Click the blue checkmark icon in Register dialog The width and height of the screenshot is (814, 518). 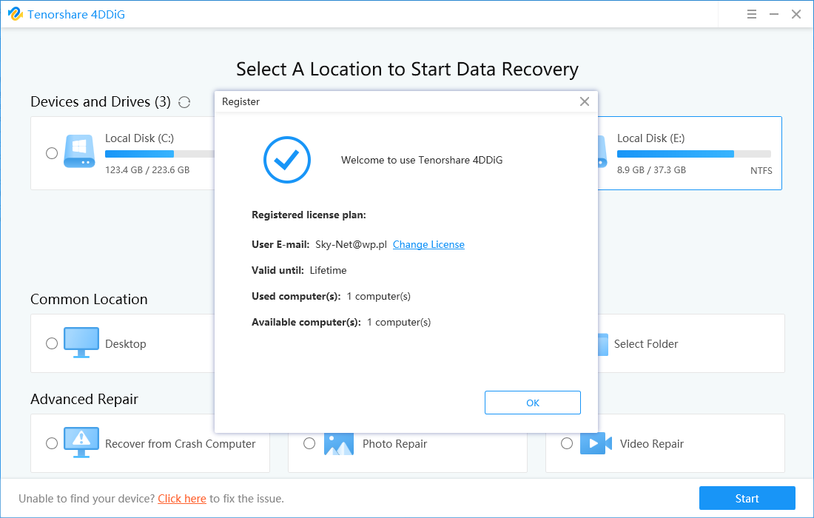[286, 160]
